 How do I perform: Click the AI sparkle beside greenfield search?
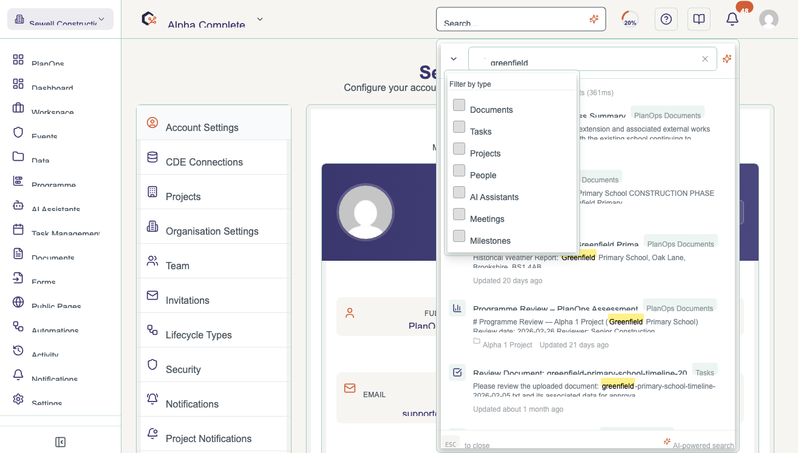[727, 59]
